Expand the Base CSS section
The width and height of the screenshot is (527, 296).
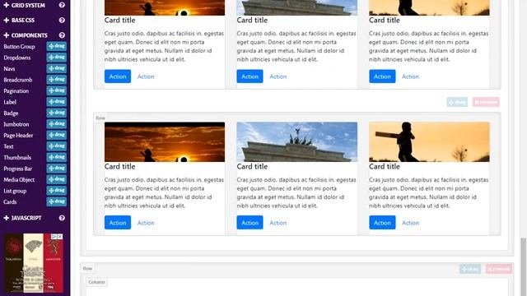click(19, 20)
